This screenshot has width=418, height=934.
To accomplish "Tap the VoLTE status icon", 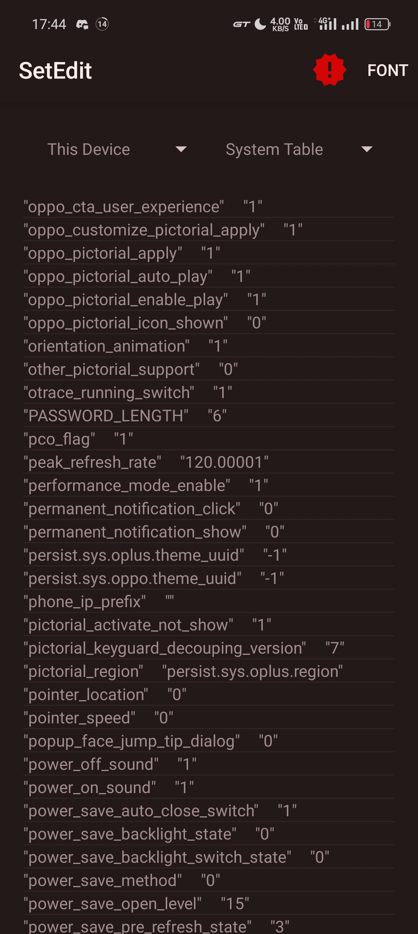I will coord(301,24).
